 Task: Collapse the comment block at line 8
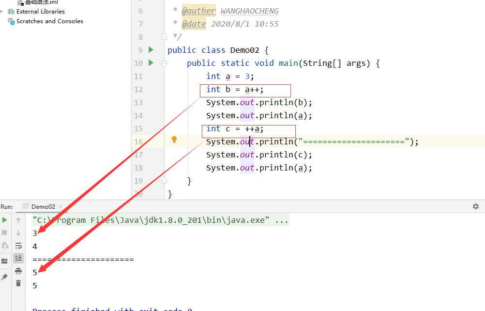coord(164,37)
